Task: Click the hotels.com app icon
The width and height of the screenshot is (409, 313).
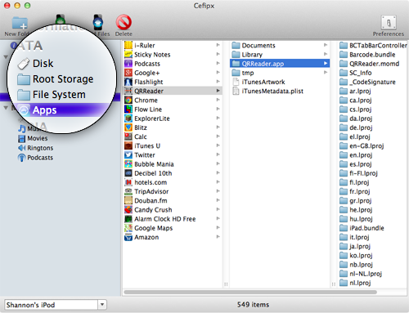Action: pos(128,182)
